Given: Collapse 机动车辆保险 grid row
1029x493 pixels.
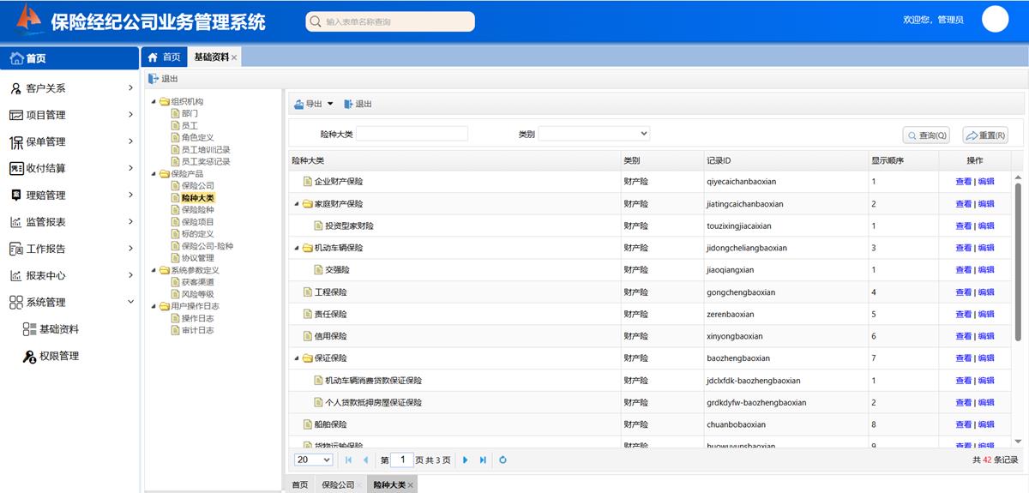Looking at the screenshot, I should pyautogui.click(x=296, y=248).
